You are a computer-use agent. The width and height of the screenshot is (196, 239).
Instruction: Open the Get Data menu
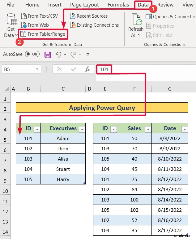(x=11, y=25)
